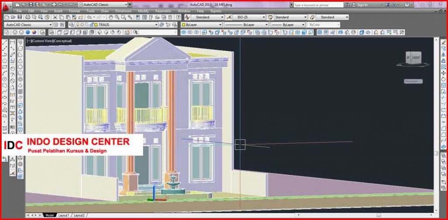Select the Rotate modify tool

pos(444,80)
